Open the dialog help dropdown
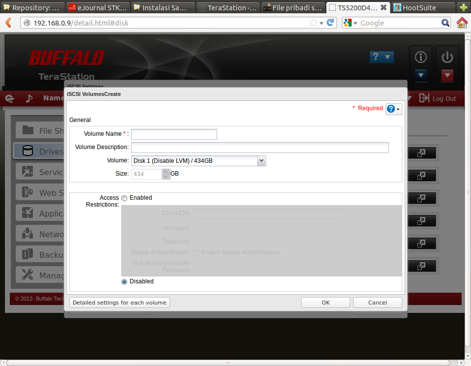Screen dimensions: 471x366 [x=393, y=109]
